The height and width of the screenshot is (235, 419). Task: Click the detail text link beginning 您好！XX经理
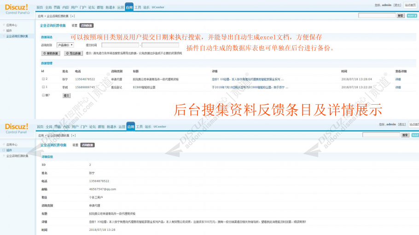click(x=248, y=79)
